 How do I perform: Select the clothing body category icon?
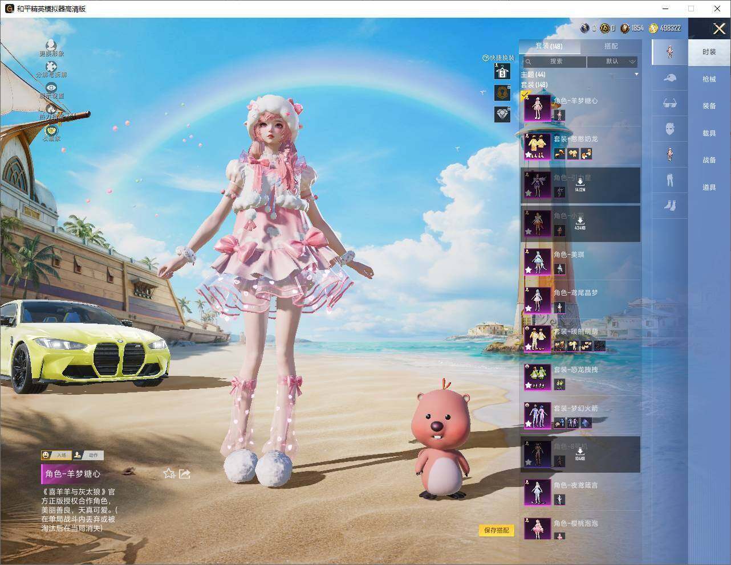coord(670,154)
